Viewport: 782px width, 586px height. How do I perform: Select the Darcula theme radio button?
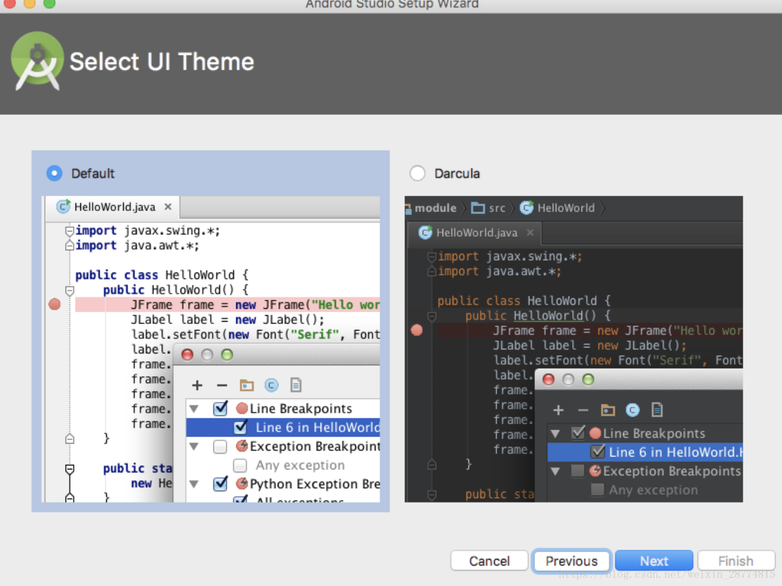[417, 173]
